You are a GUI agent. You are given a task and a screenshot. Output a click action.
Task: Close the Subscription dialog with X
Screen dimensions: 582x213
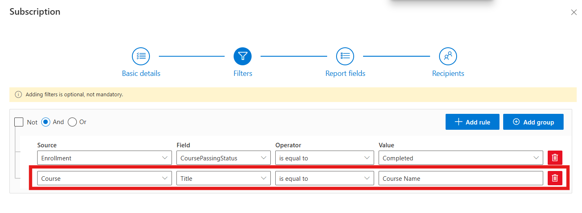573,13
